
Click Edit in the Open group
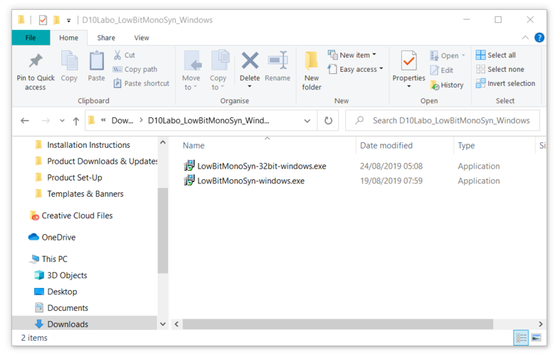click(x=442, y=70)
